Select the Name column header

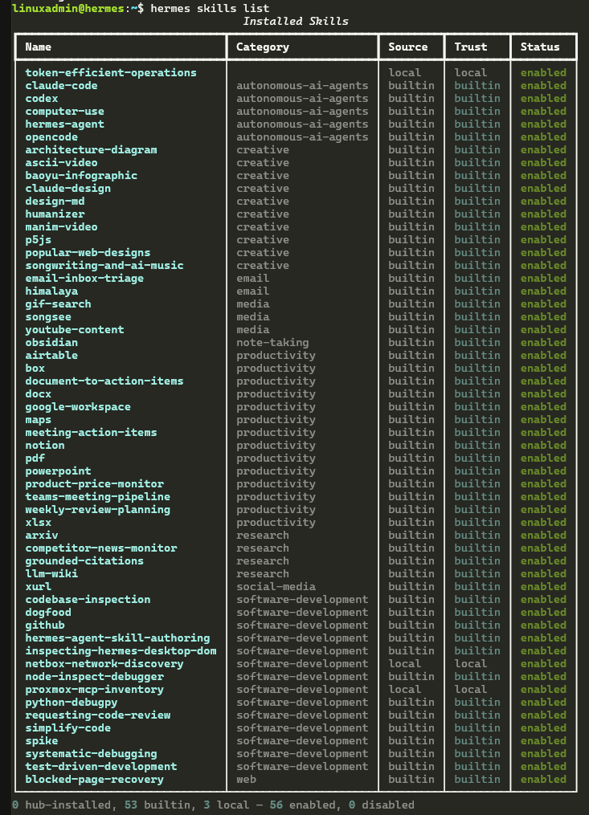[x=39, y=47]
